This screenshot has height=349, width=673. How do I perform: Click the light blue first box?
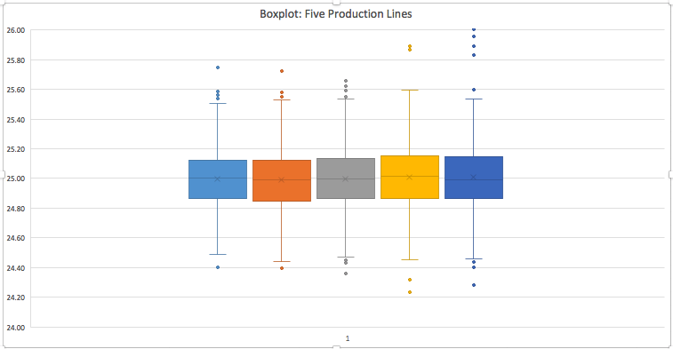(x=218, y=179)
